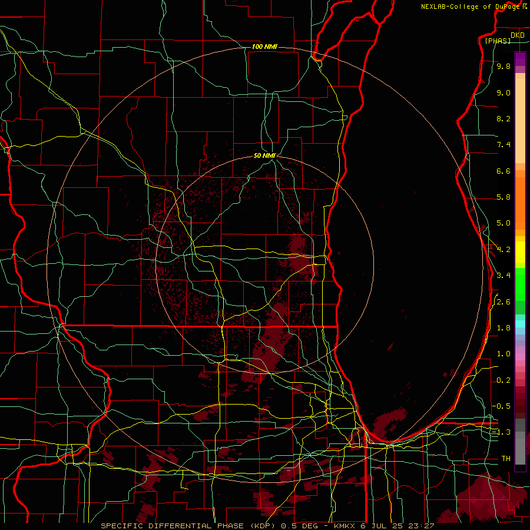Click the 100 NMI range ring label
The image size is (530, 530).
(x=264, y=47)
